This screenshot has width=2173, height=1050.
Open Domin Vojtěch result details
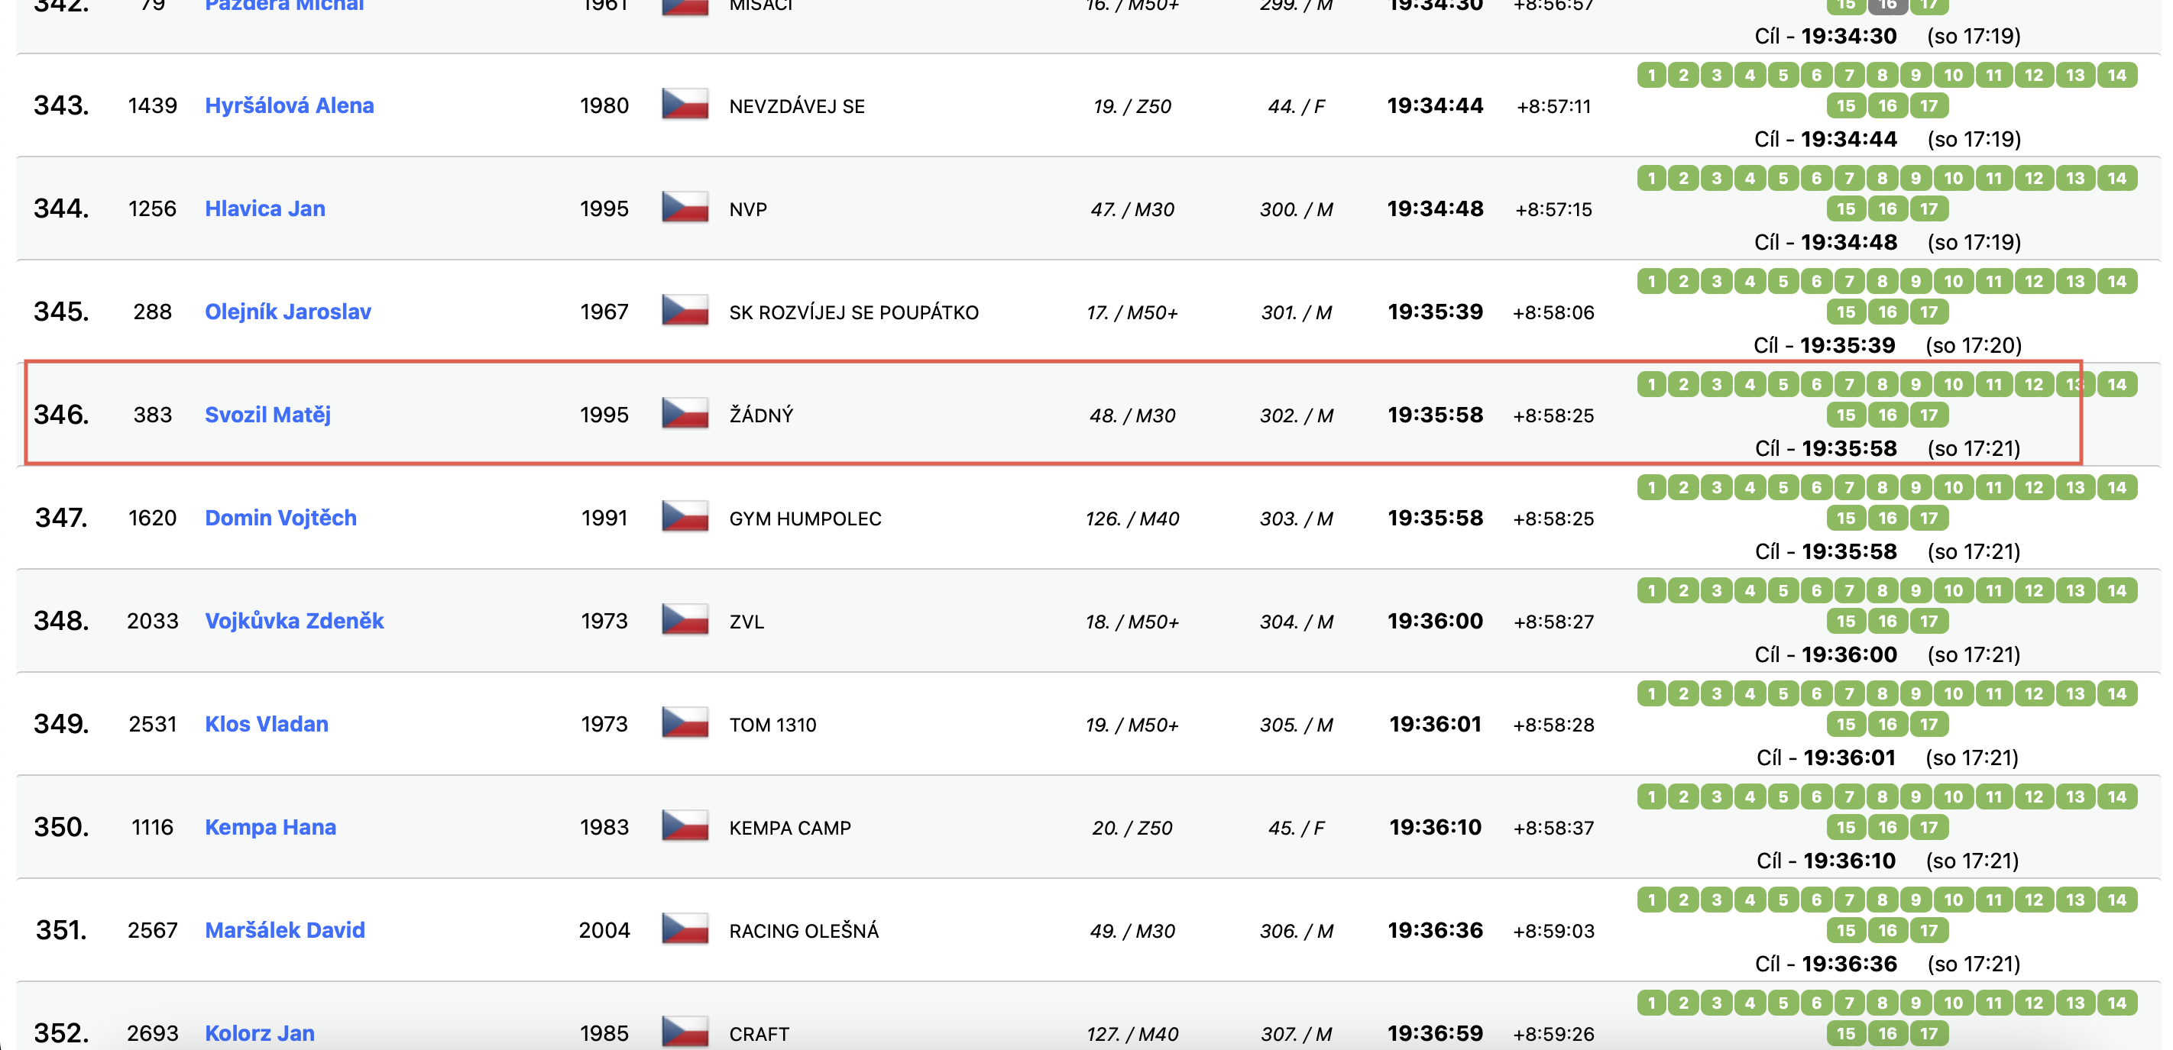click(x=281, y=517)
